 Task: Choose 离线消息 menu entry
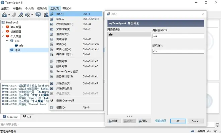tap(76, 39)
